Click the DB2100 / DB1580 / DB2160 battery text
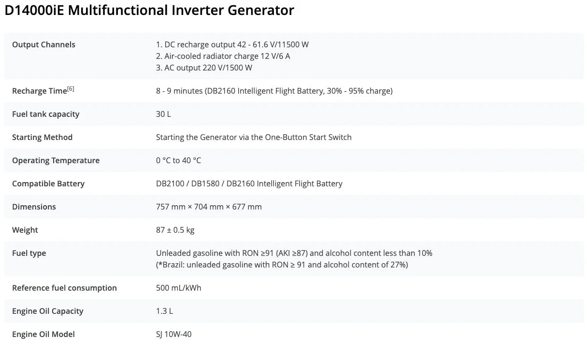 click(249, 183)
